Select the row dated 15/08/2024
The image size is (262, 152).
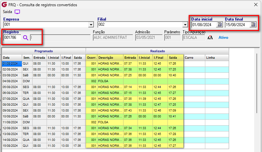(x=115, y=146)
